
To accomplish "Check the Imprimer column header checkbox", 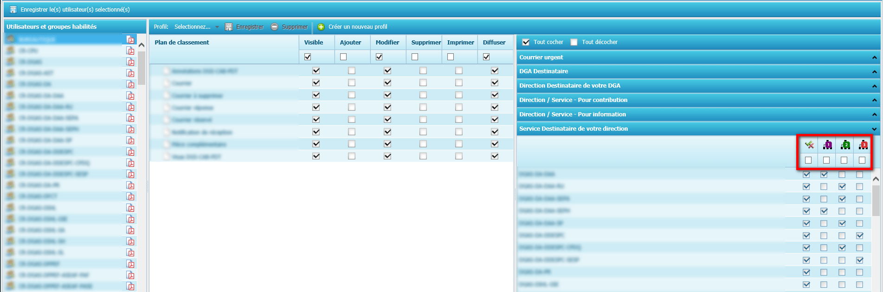I will (x=451, y=57).
